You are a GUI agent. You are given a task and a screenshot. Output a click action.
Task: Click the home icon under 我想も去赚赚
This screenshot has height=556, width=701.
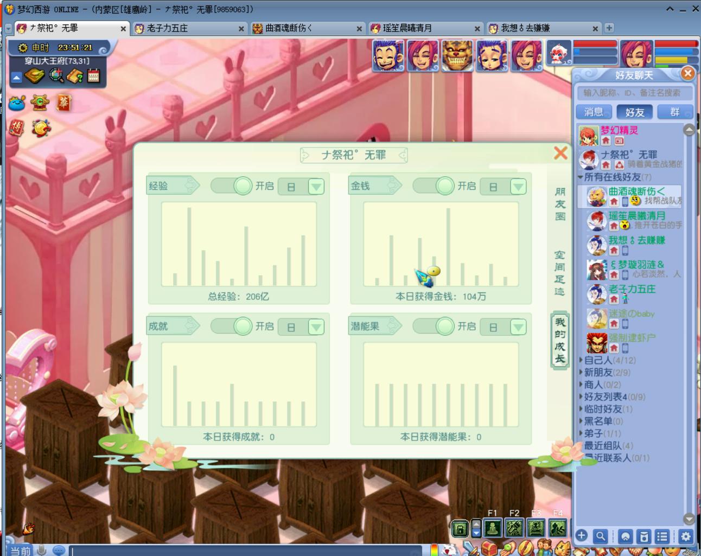pyautogui.click(x=614, y=251)
